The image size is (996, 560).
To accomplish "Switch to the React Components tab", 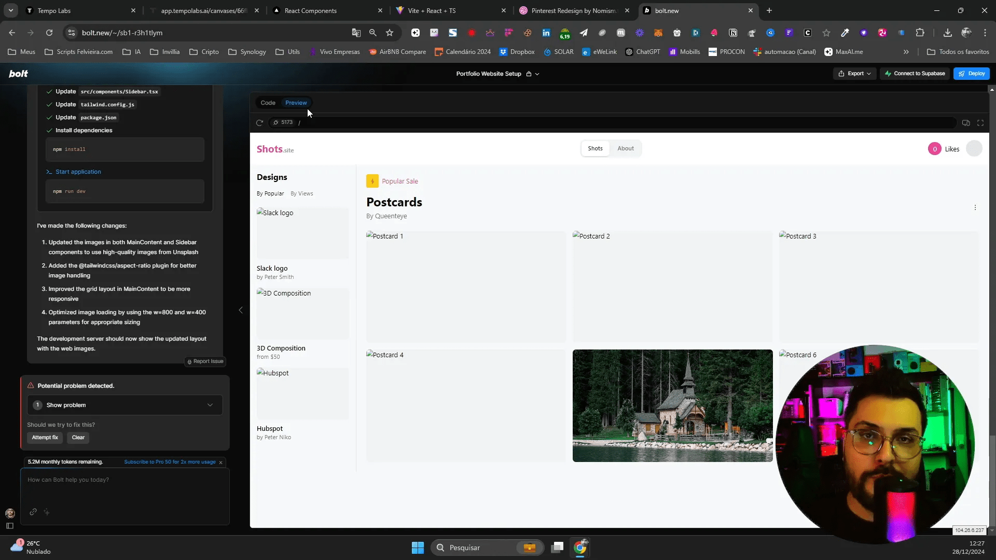I will (328, 10).
